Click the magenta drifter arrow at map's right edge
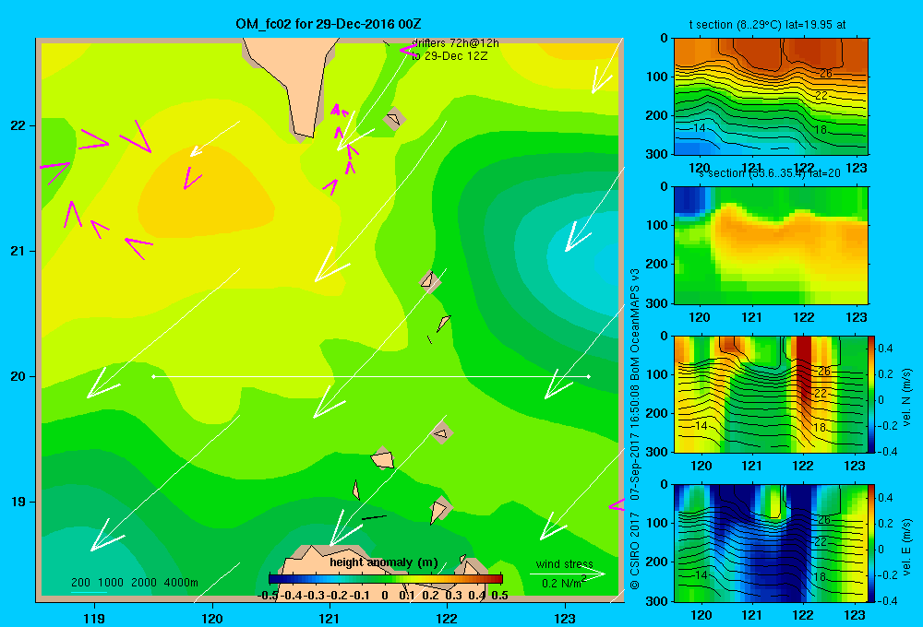This screenshot has height=627, width=923. tap(616, 505)
